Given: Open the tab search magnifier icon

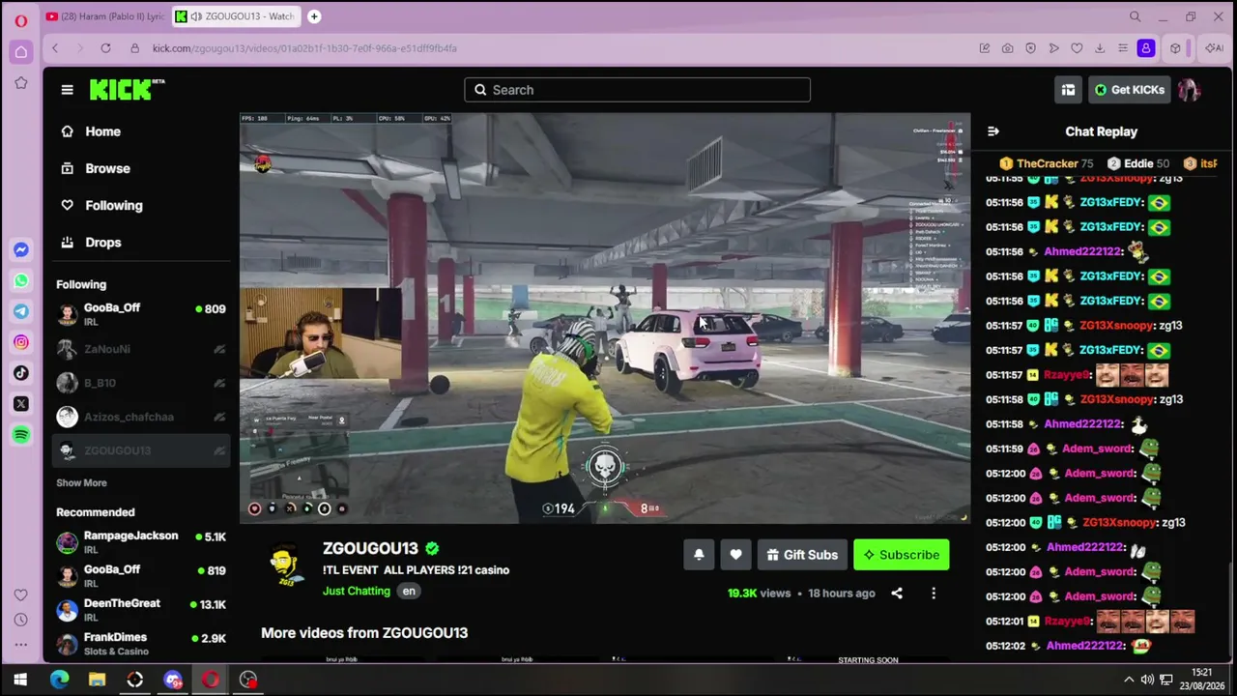Looking at the screenshot, I should point(1136,16).
